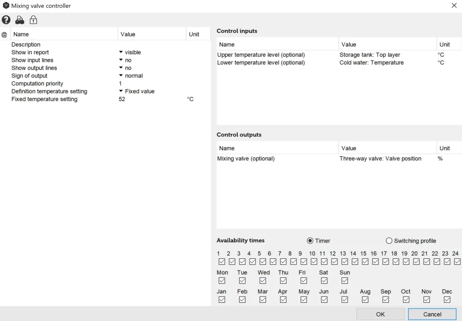Close the Mixing valve controller dialog
Image resolution: width=462 pixels, height=321 pixels.
[454, 6]
